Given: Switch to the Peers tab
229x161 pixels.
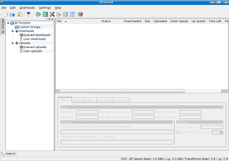Looking at the screenshot, I should [90, 100].
